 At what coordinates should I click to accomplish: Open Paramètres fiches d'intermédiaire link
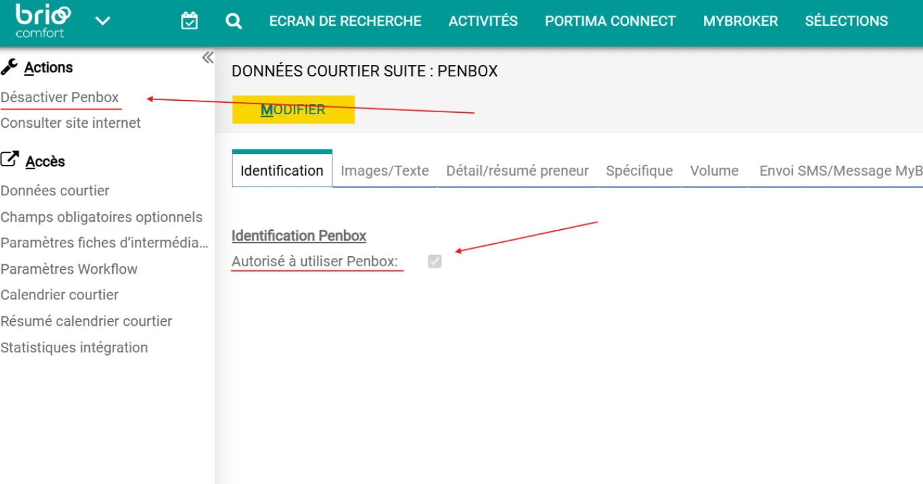click(105, 243)
